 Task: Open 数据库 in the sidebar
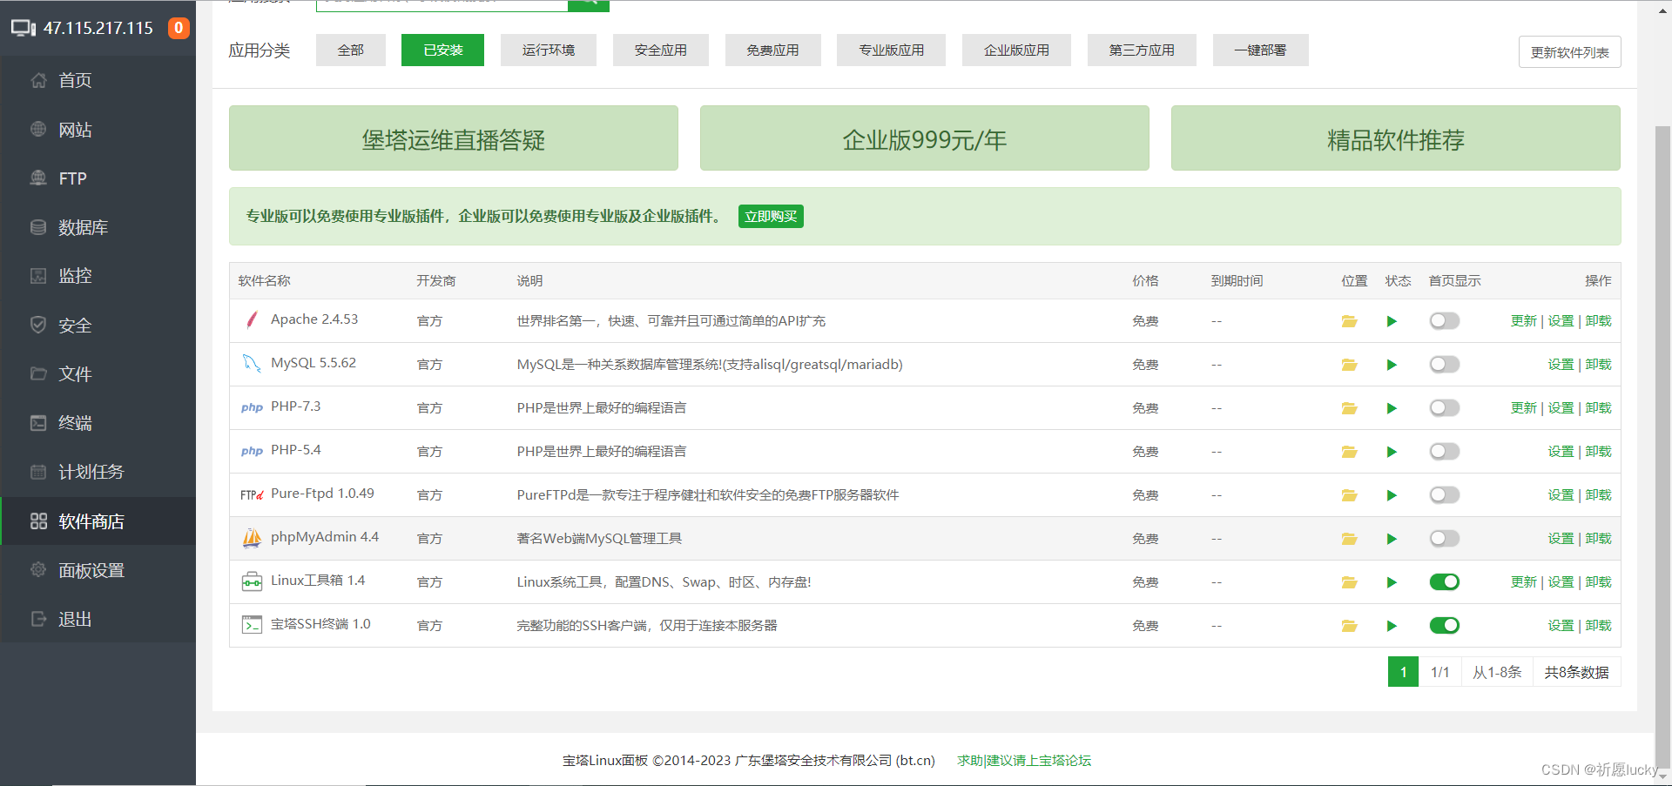[98, 227]
